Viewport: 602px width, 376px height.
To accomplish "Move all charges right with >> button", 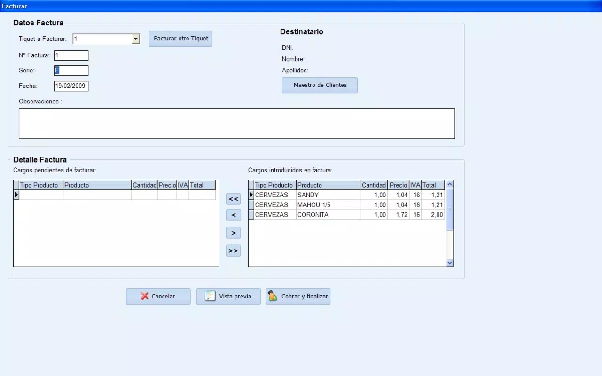I will click(x=233, y=251).
